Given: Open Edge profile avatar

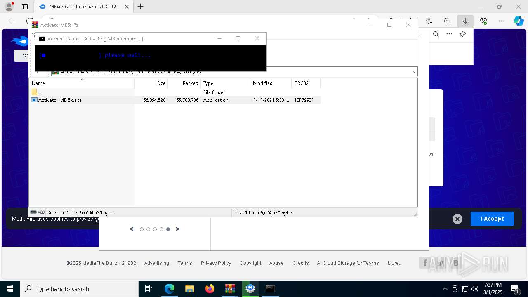Looking at the screenshot, I should tap(9, 7).
